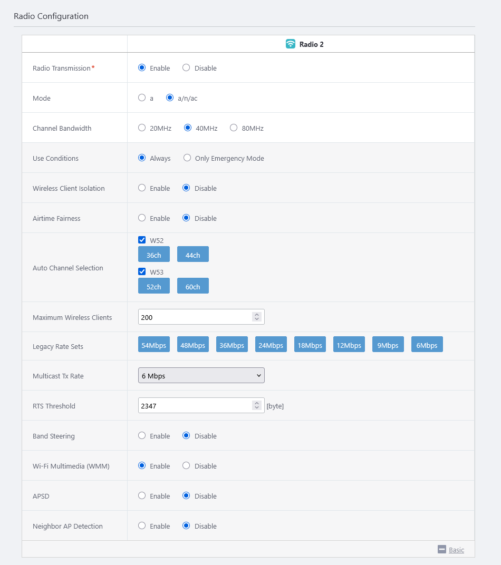Toggle the 54Mbps legacy rate button
Viewport: 501px width, 565px height.
pyautogui.click(x=154, y=345)
